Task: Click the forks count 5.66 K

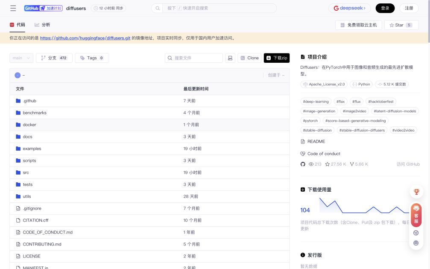Action: [x=359, y=164]
